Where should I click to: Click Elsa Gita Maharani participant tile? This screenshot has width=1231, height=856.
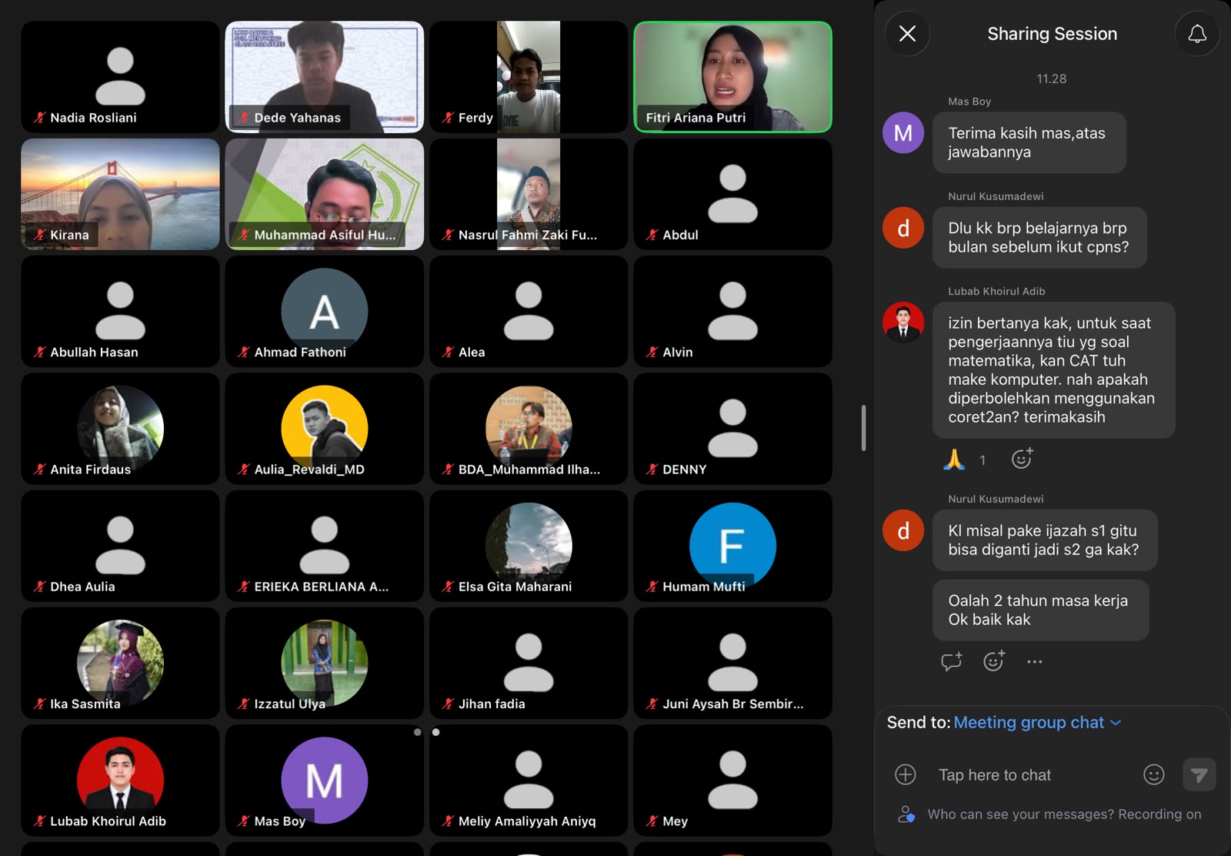point(529,546)
